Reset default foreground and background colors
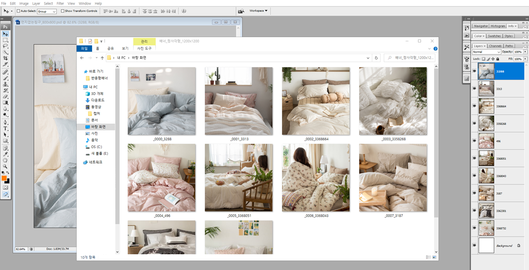Screen dimensions: 529x270 tap(3, 173)
